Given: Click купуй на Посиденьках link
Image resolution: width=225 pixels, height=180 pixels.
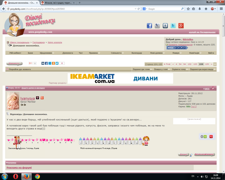Looking at the screenshot, I should [202, 32].
